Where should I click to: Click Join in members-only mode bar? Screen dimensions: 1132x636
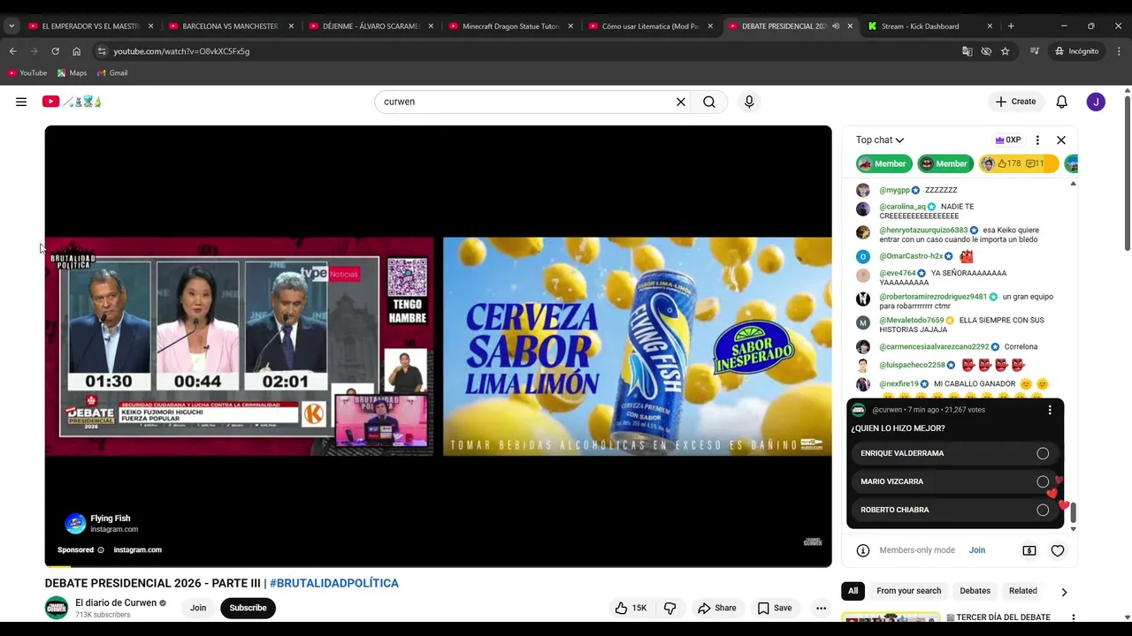pyautogui.click(x=977, y=550)
